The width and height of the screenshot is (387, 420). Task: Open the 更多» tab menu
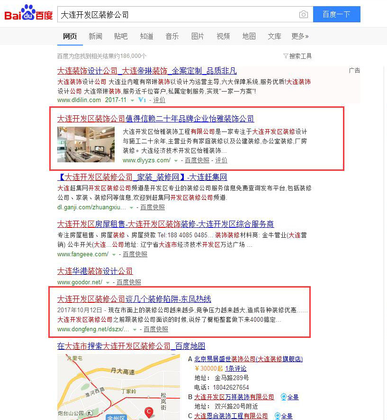300,36
